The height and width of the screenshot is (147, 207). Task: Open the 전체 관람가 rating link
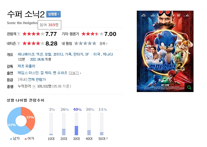pos(37,79)
